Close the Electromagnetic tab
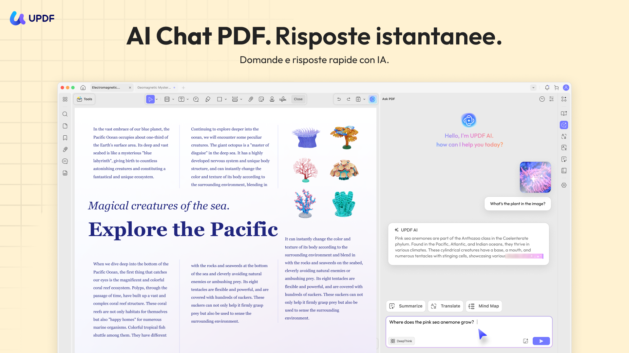 [130, 88]
